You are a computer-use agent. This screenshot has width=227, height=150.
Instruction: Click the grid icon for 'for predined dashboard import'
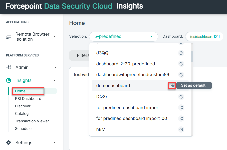click(181, 108)
